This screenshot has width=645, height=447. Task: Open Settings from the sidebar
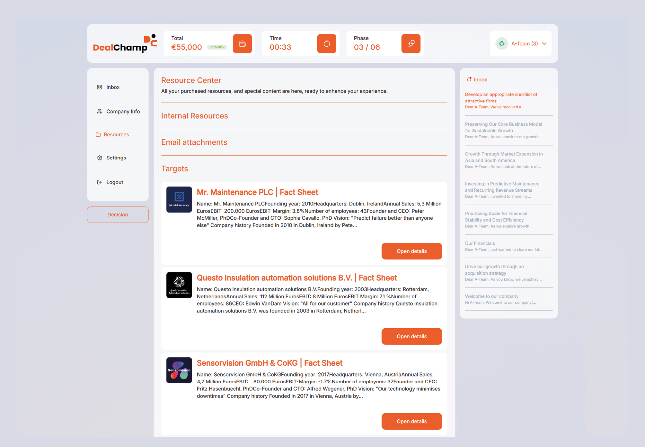point(116,158)
